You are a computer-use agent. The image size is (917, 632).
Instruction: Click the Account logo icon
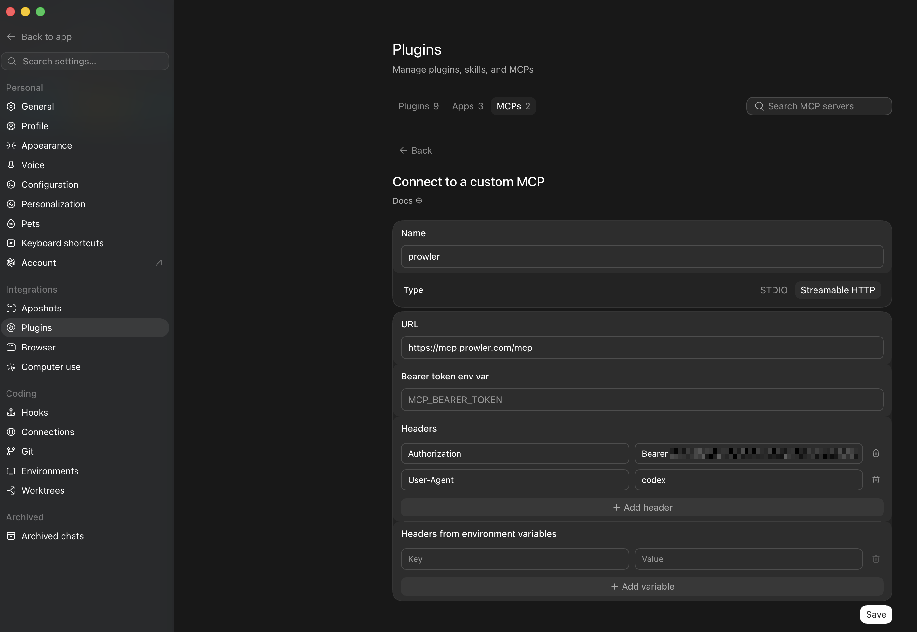(11, 263)
